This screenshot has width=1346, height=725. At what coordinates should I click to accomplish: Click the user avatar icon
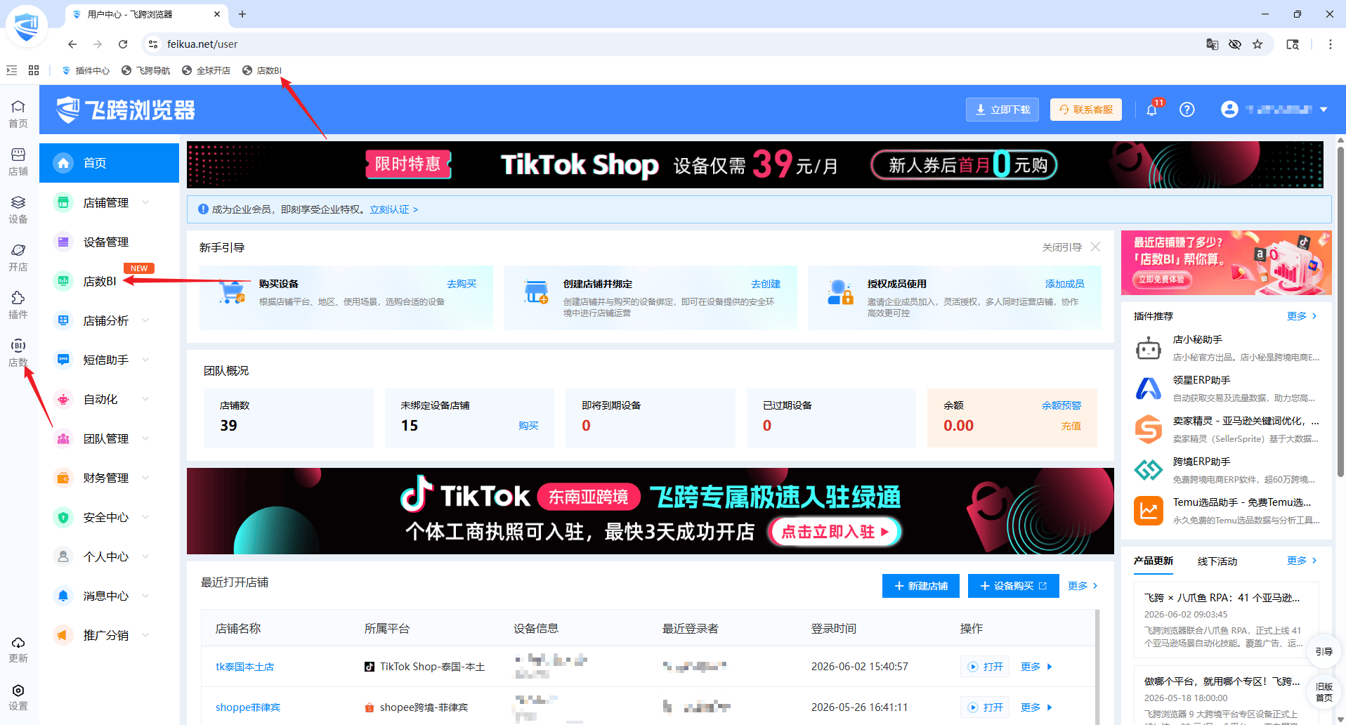1229,110
